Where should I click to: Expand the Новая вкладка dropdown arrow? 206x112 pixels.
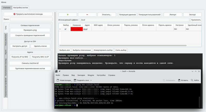(72, 81)
